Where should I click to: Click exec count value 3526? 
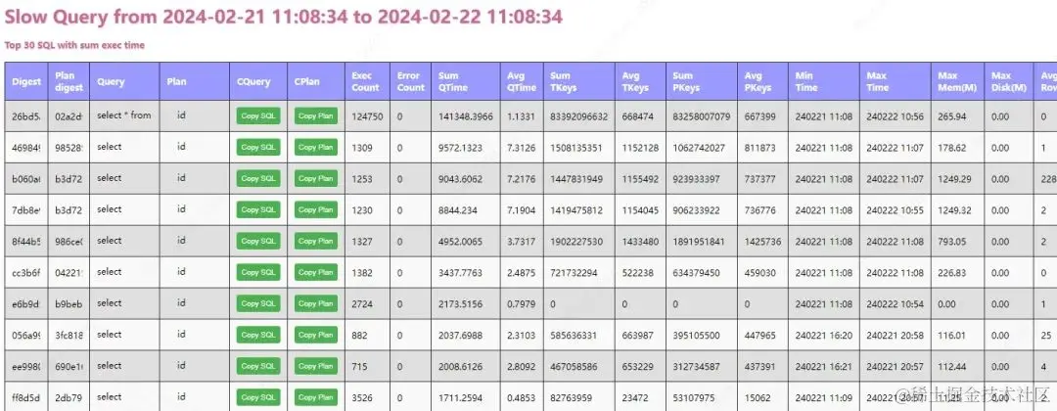click(x=362, y=397)
